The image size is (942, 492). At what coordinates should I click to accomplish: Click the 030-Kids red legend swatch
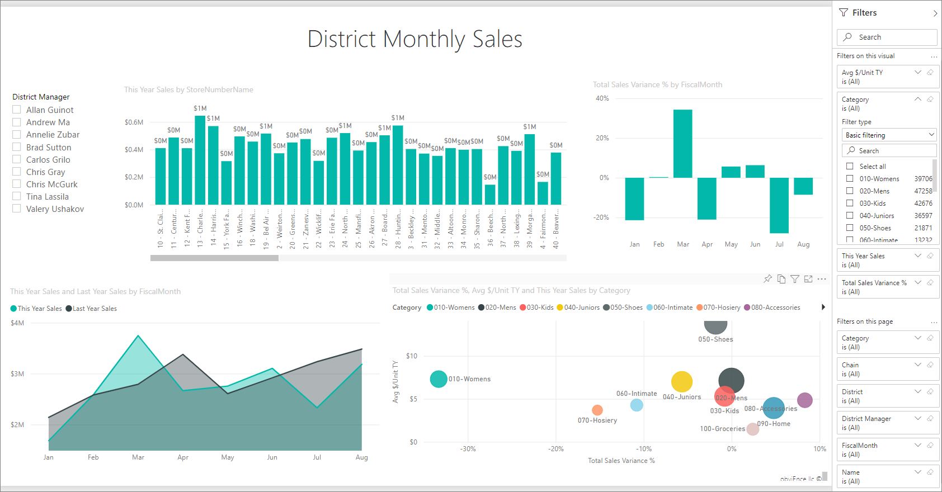(x=522, y=307)
